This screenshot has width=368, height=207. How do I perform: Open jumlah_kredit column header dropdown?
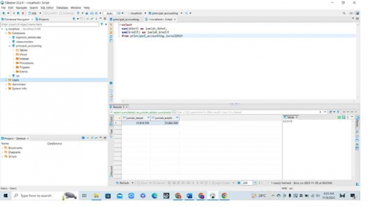(x=177, y=118)
